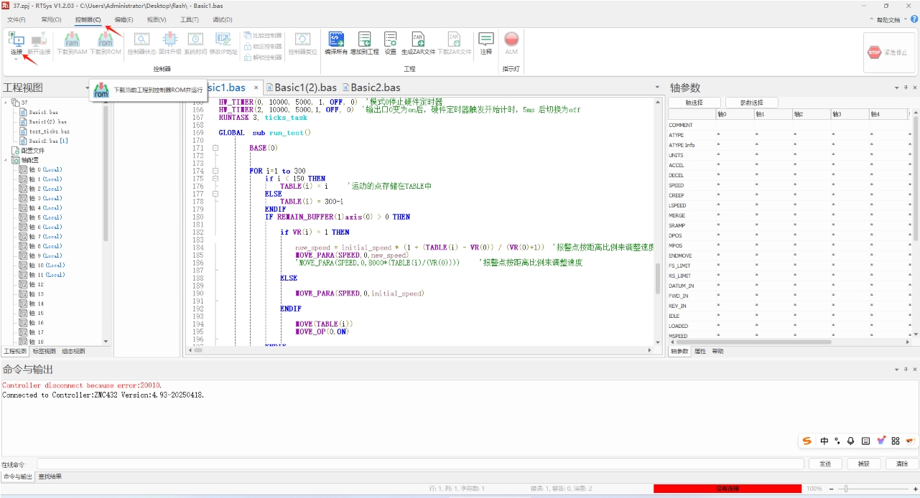Screen dimensions: 920x498
Task: Click the Sogou input method S icon
Action: click(x=807, y=441)
